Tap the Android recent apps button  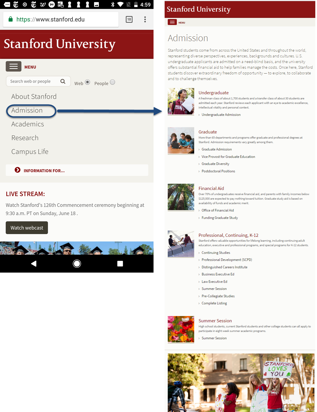pos(120,263)
